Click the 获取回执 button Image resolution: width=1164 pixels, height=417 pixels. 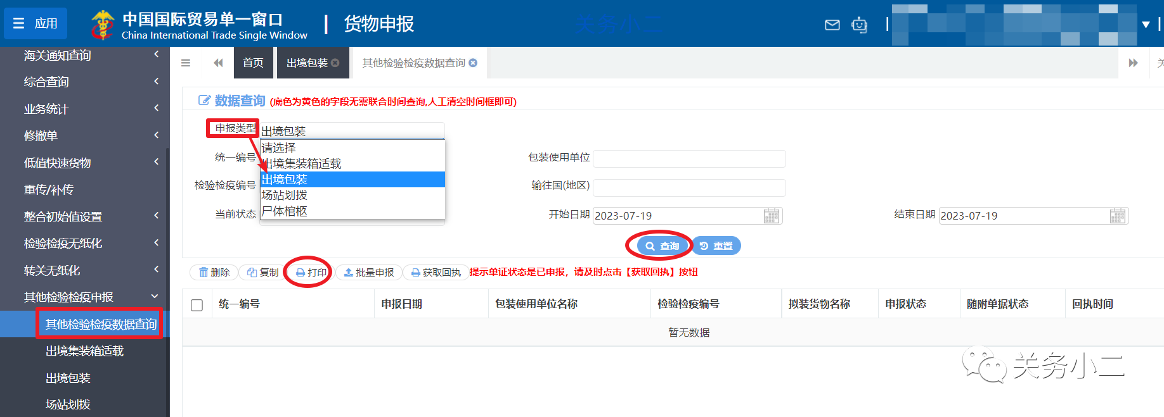pyautogui.click(x=436, y=272)
